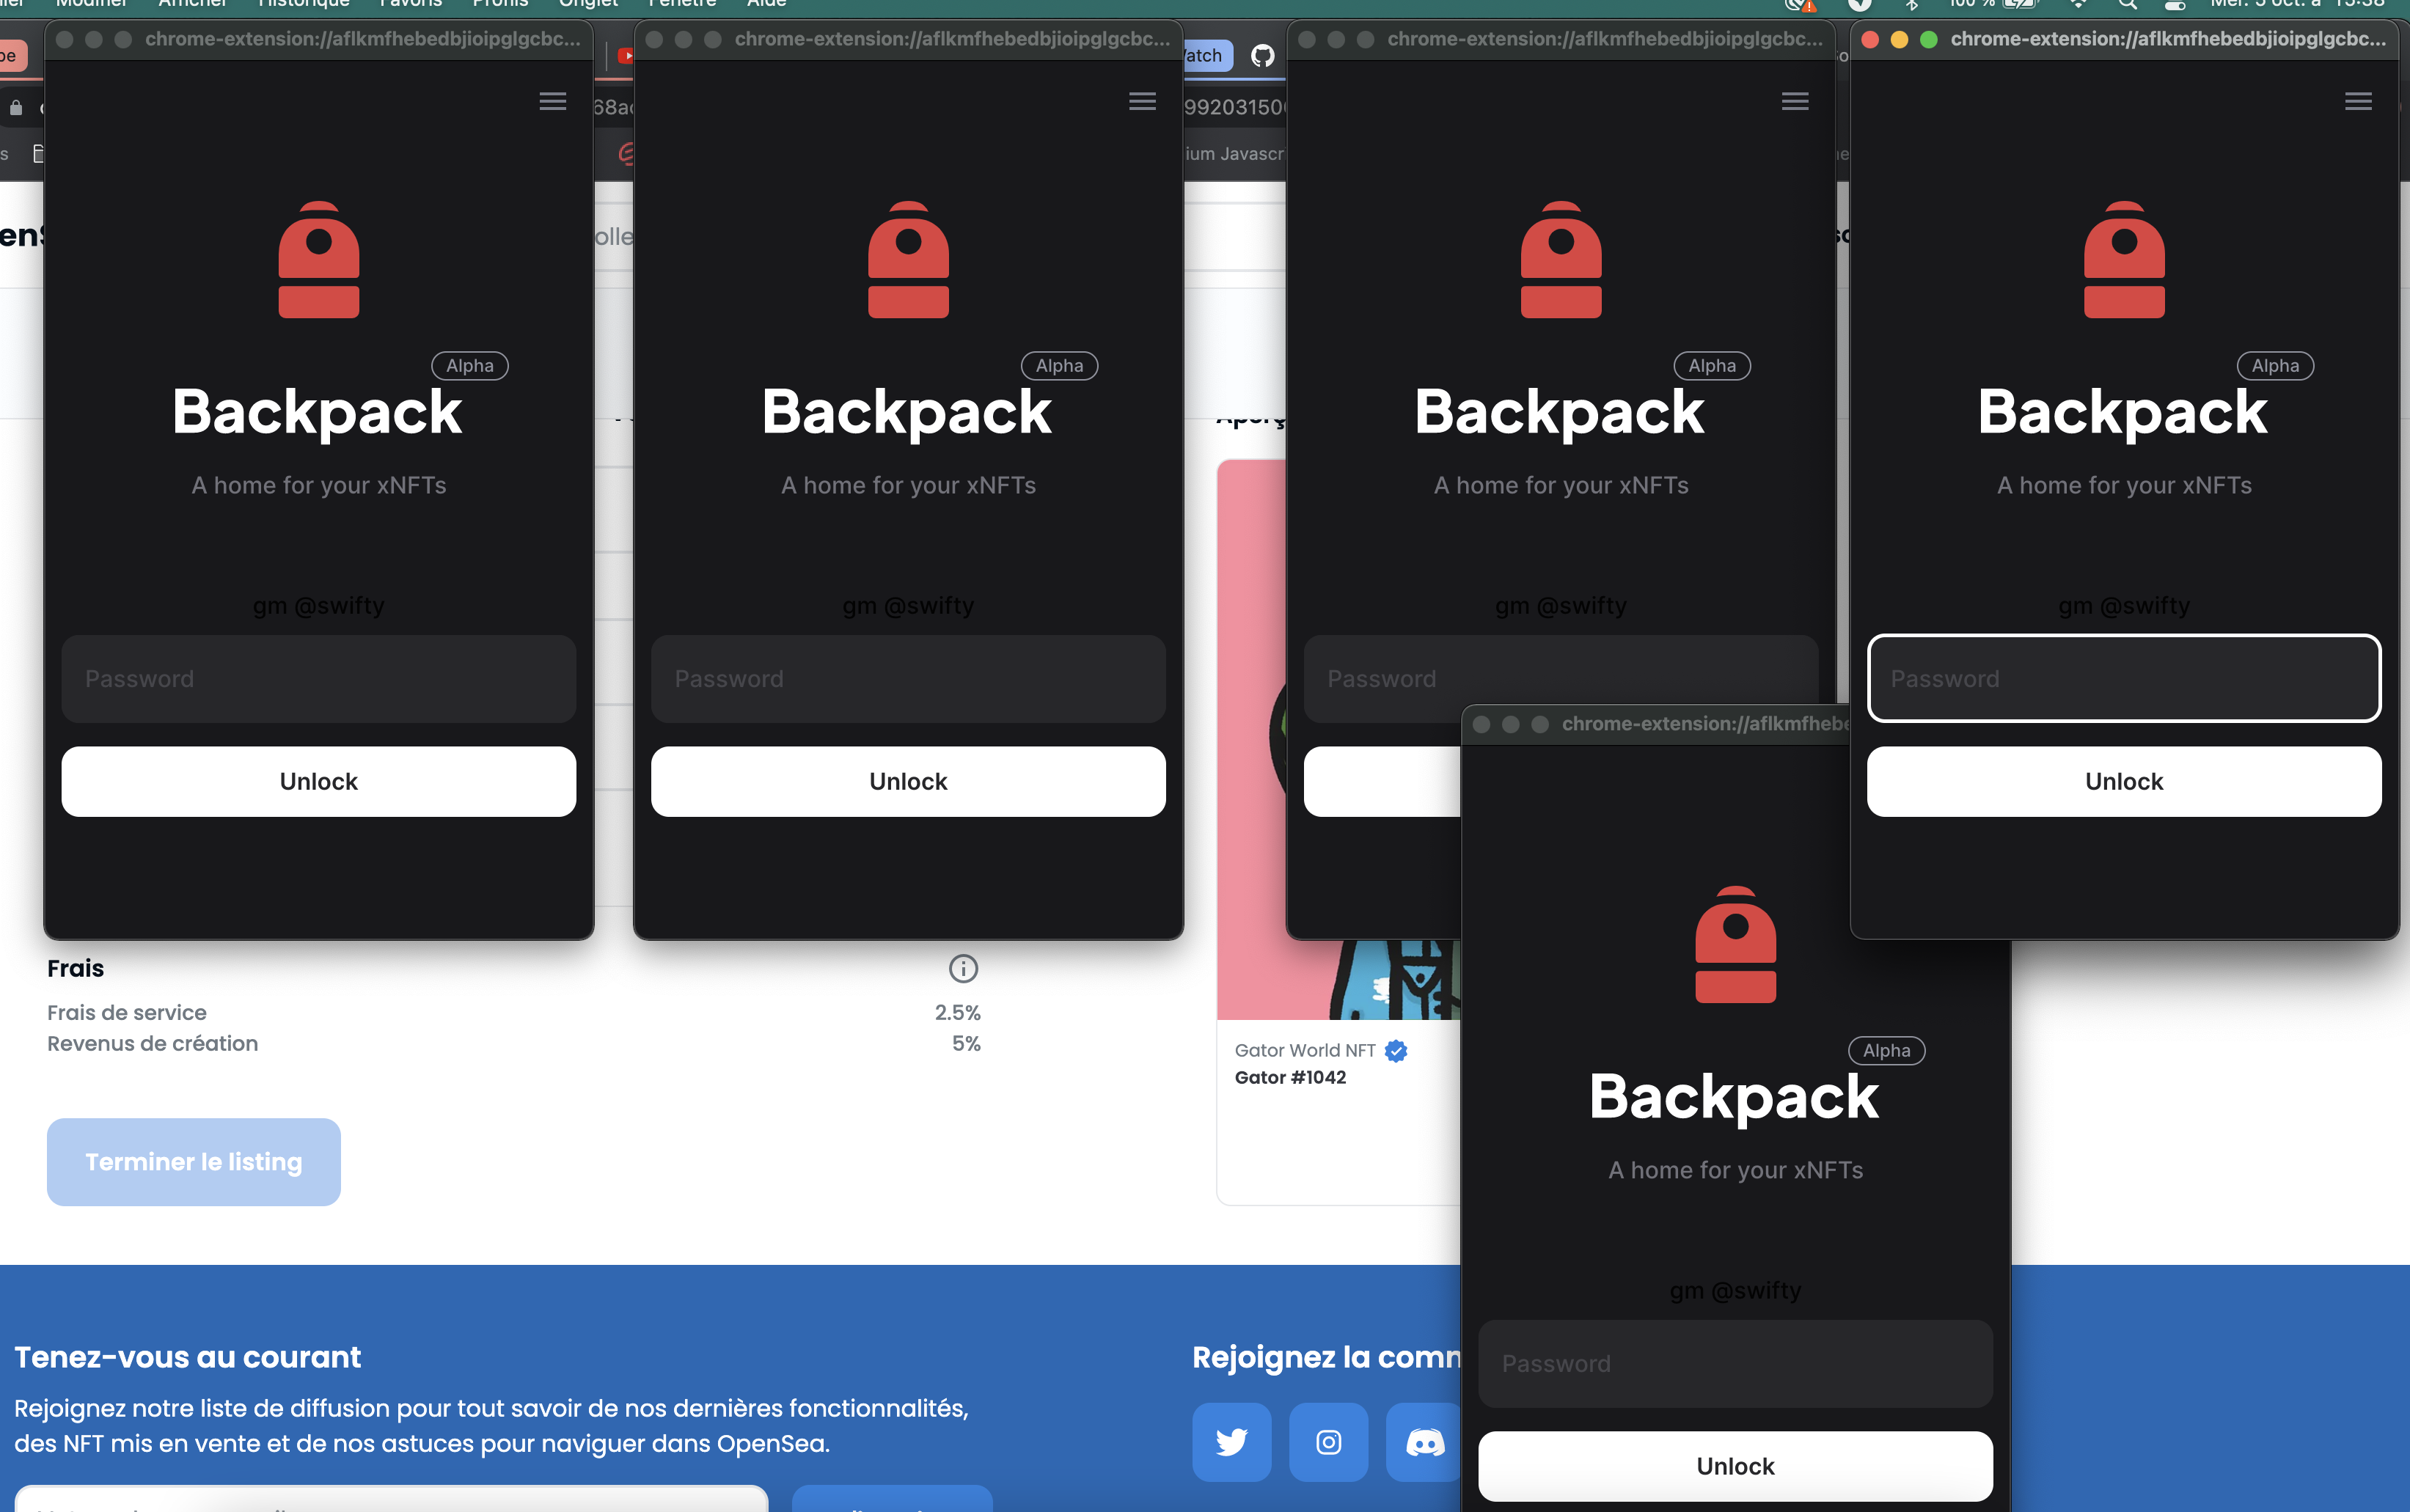Click the Alpha badge on the front Backpack popup

[x=1886, y=1050]
